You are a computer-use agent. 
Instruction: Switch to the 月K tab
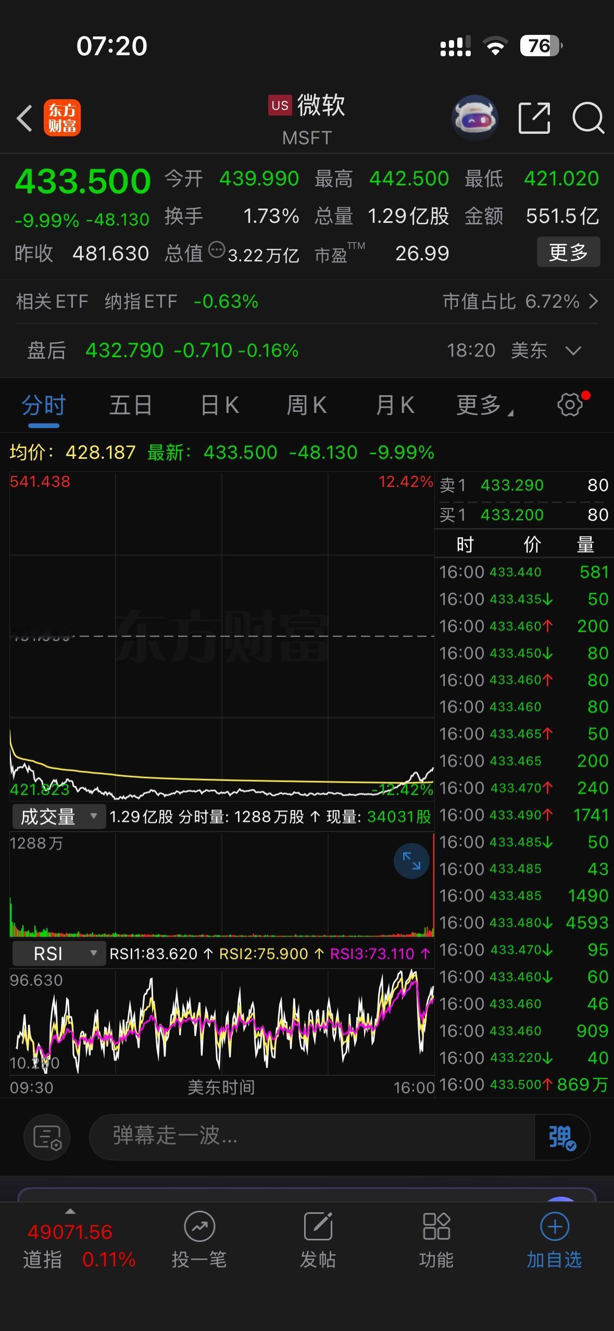coord(395,405)
